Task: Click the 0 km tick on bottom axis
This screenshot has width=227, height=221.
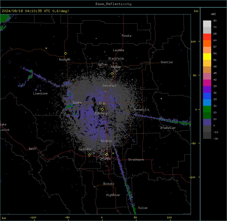Action: [102, 217]
